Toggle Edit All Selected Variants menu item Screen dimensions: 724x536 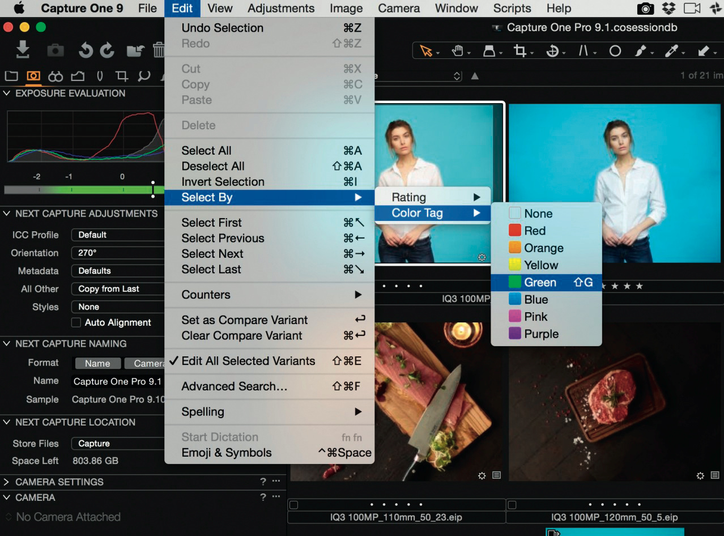[x=248, y=361]
